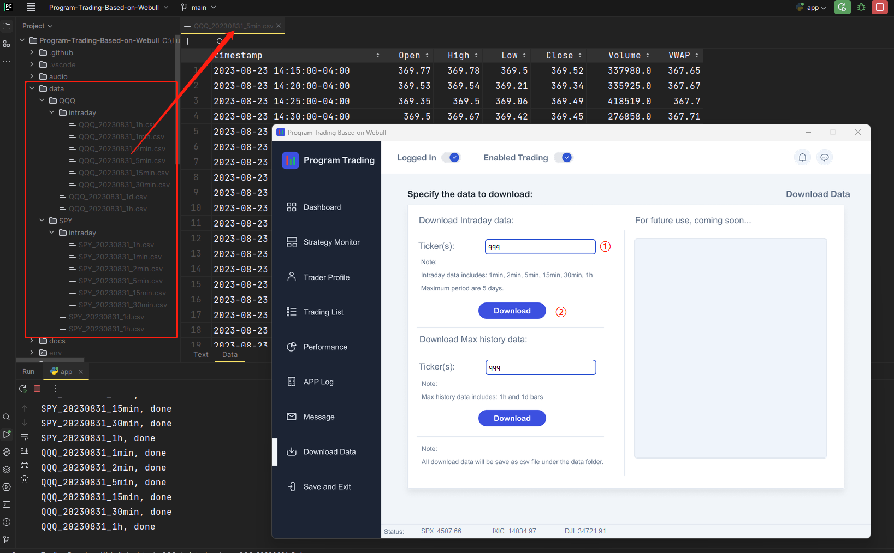Select the QQQ_20230831_5min.csv editor tab
Screen dimensions: 894x553
click(233, 26)
